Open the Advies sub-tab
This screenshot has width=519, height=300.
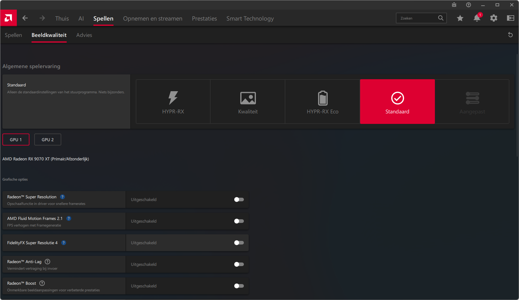coord(84,35)
